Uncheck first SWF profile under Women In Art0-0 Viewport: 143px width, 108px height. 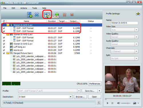tap(4, 28)
